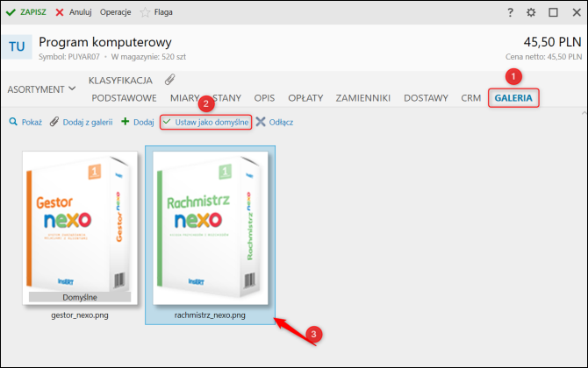Screen dimensions: 588x368
Task: Click Dodaj z galerii paperclip button
Action: 81,122
